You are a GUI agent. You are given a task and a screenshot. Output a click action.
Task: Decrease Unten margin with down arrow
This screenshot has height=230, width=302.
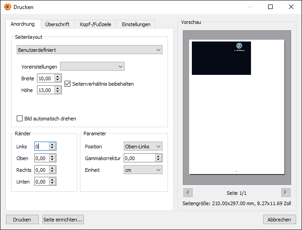coord(52,184)
